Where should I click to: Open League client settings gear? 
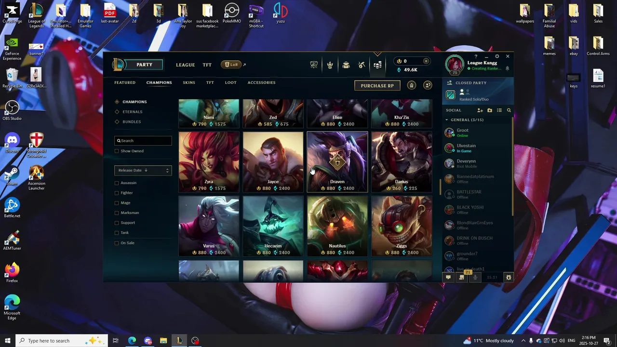click(x=497, y=56)
